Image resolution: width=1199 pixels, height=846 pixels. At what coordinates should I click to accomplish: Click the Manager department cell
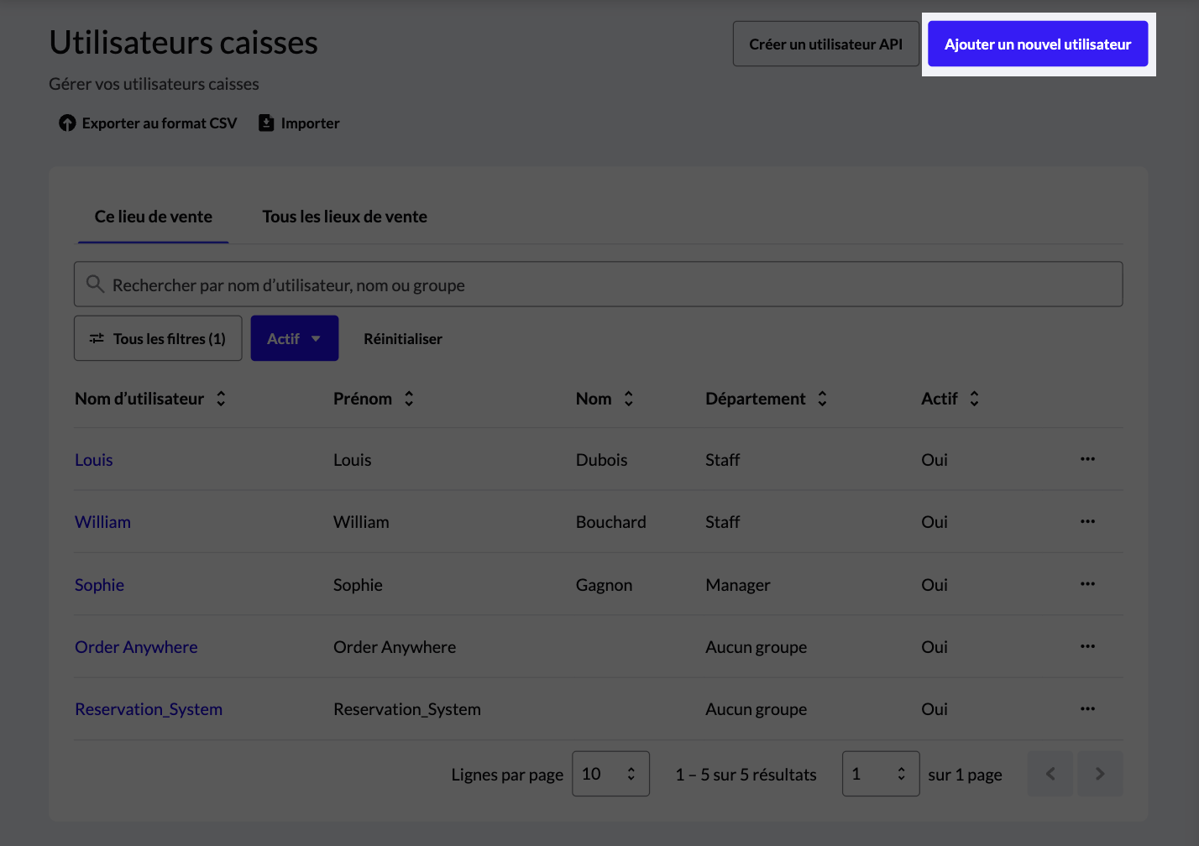click(x=737, y=585)
